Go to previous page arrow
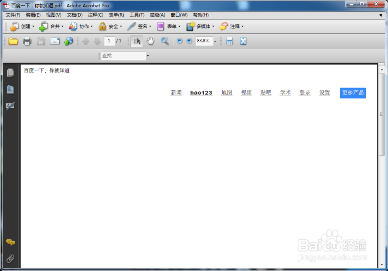This screenshot has height=271, width=388. tap(85, 41)
